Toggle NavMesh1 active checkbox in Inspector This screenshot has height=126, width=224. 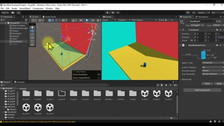187,21
